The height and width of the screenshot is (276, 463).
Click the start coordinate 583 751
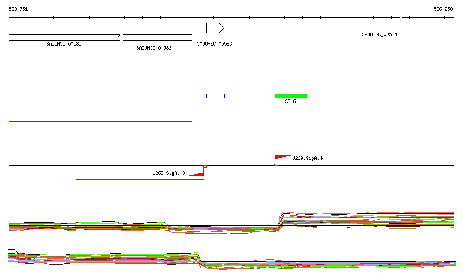(x=18, y=9)
